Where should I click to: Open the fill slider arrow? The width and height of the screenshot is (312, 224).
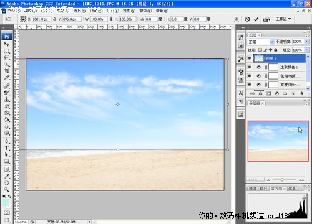tap(306, 50)
